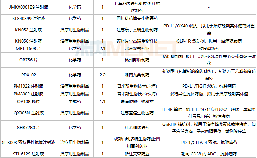This screenshot has height=158, width=257.
Task: Click 治疗用生物制品 in the KN056 row
Action: 75,41
